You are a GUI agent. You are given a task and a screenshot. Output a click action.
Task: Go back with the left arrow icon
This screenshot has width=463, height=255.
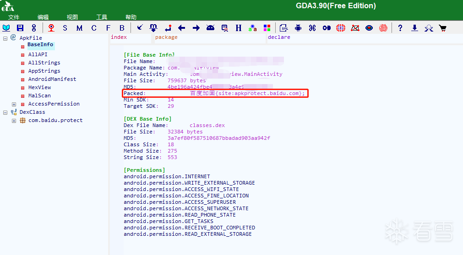pos(182,28)
